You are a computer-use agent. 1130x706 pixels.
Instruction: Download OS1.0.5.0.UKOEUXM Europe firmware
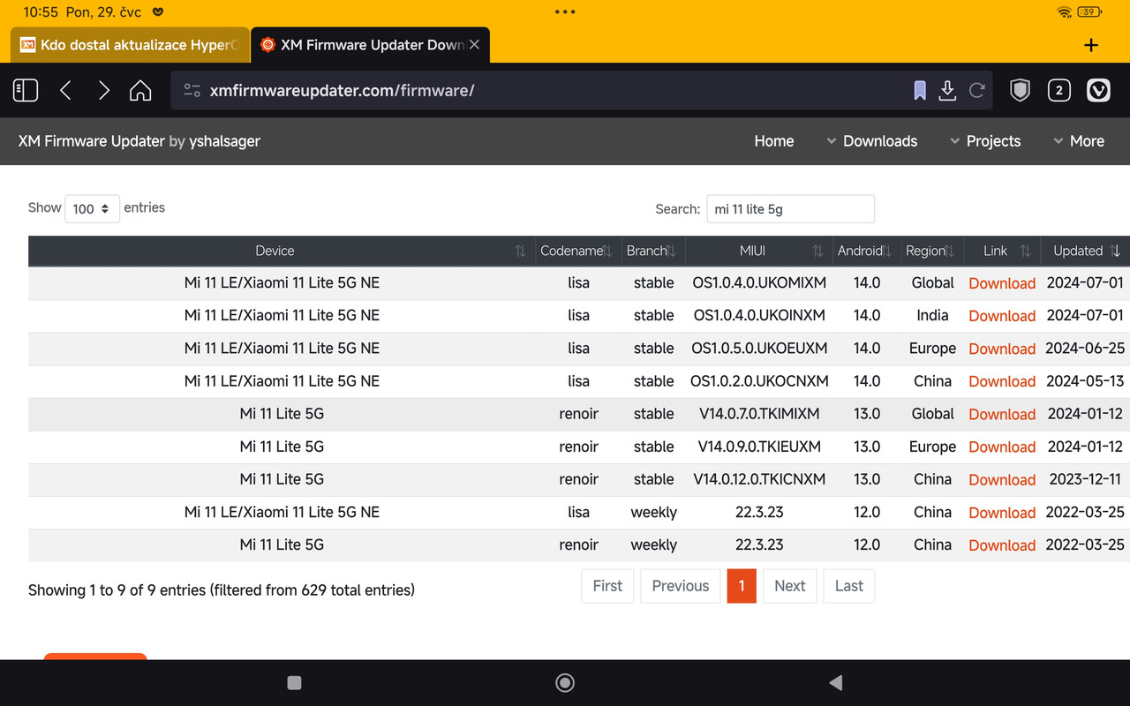click(1002, 349)
